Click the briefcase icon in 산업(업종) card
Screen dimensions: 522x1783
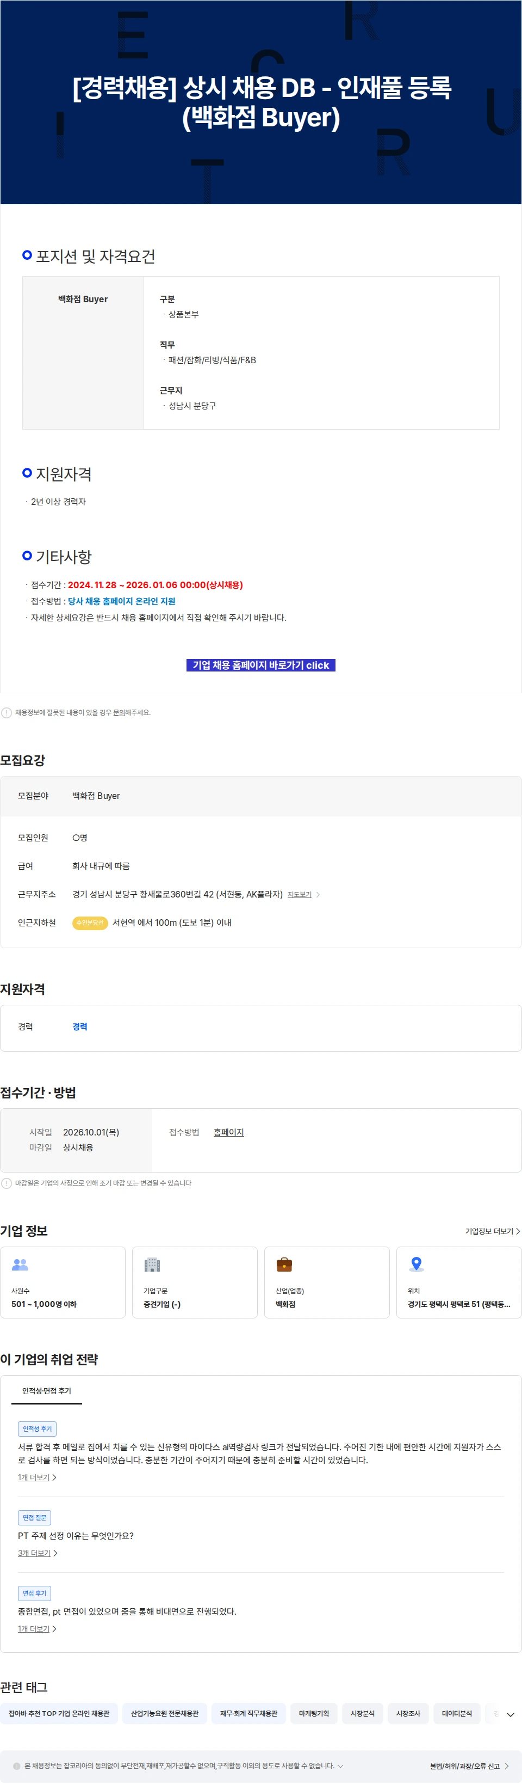tap(284, 1265)
